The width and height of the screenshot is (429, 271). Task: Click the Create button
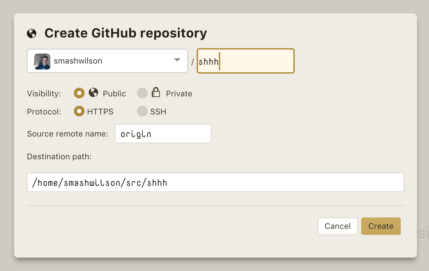tap(381, 226)
